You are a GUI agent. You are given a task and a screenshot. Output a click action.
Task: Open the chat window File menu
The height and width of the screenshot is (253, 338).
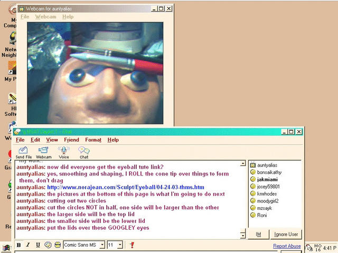tap(20, 140)
